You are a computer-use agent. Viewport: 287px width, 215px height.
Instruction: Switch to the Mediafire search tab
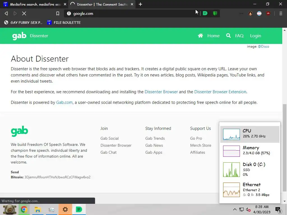point(35,4)
